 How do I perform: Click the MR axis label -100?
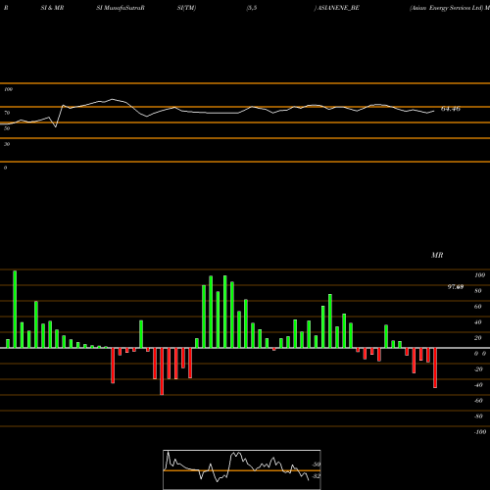click(x=479, y=432)
